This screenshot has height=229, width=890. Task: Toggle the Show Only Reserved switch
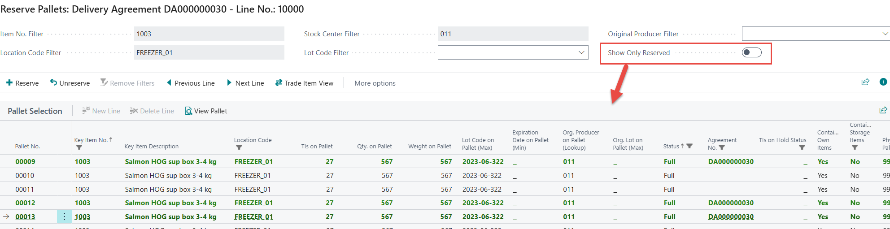(751, 52)
